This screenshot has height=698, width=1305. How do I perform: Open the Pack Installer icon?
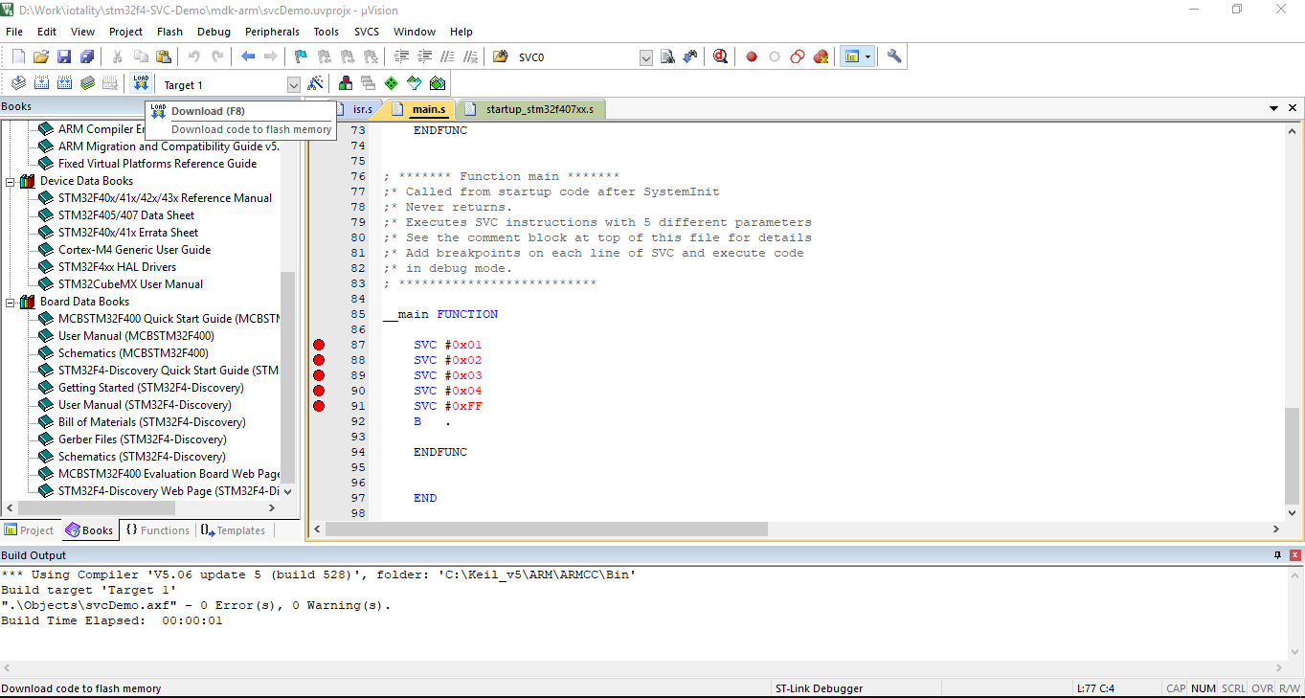point(438,84)
